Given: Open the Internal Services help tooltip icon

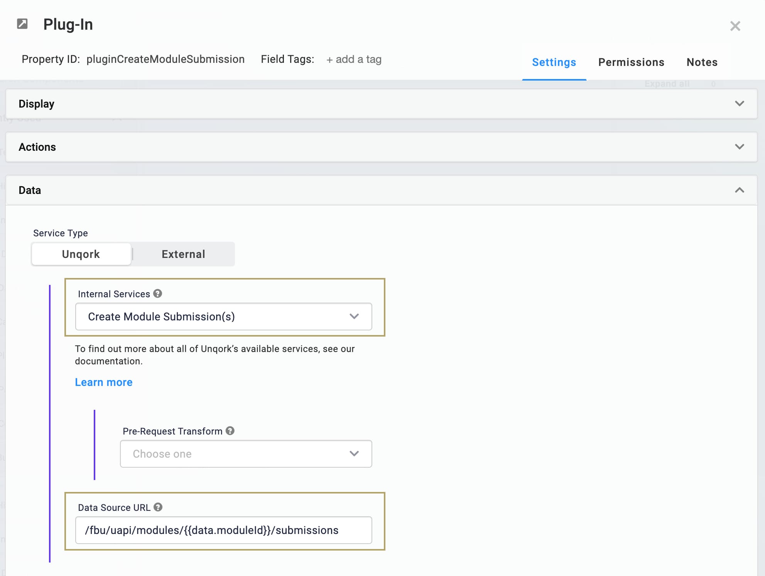Looking at the screenshot, I should coord(157,293).
